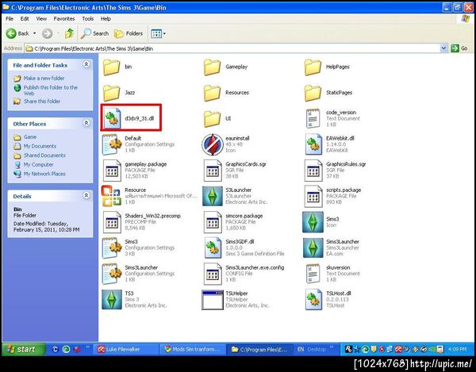
Task: Select the Sims3 icon file
Action: tap(313, 222)
